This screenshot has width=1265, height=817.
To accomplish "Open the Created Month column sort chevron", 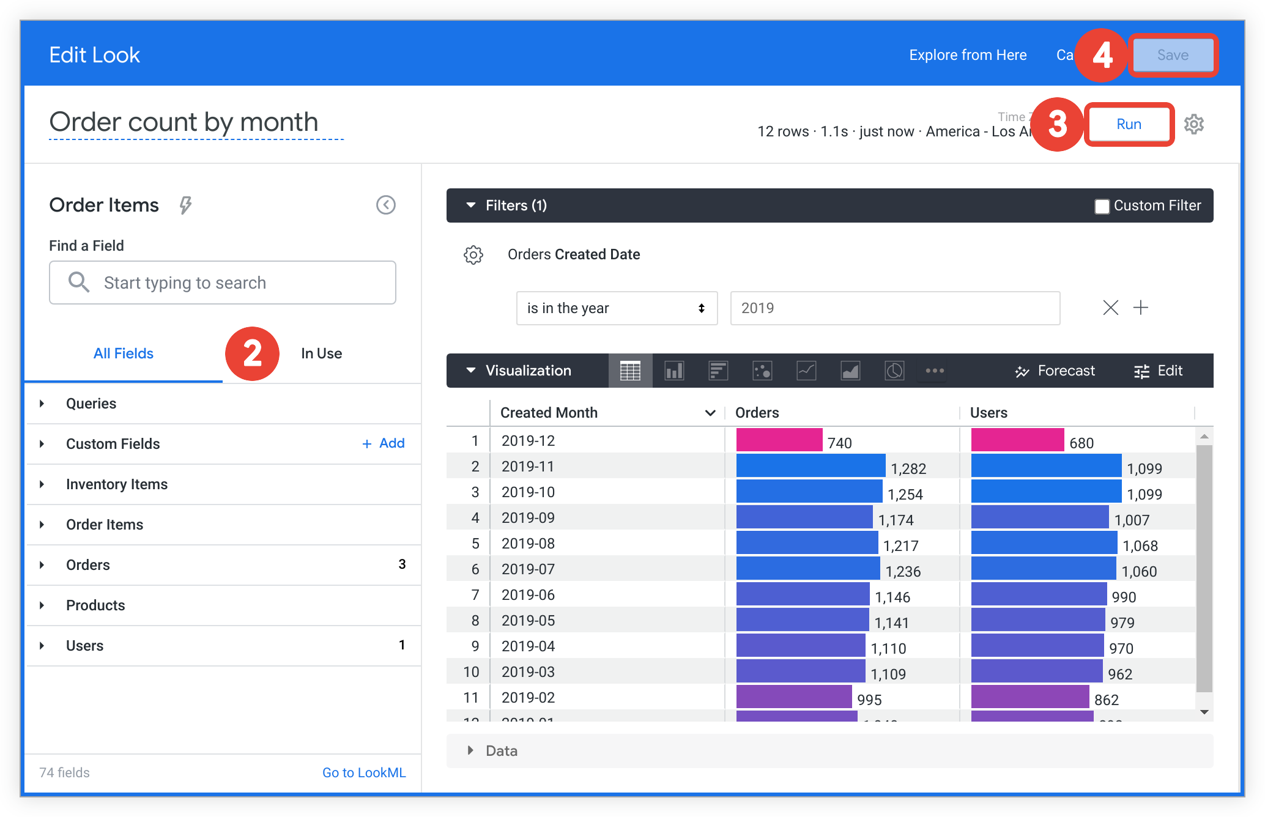I will [x=710, y=413].
